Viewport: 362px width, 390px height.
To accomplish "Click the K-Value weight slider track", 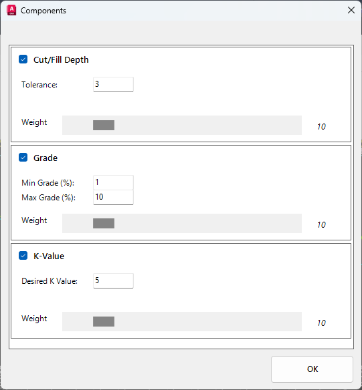I will click(182, 322).
